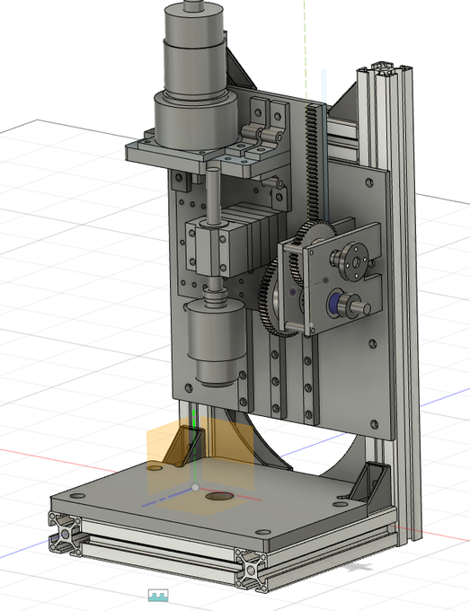Select the round flange hub on the gearbox plate
Image resolution: width=470 pixels, height=611 pixels.
354,261
